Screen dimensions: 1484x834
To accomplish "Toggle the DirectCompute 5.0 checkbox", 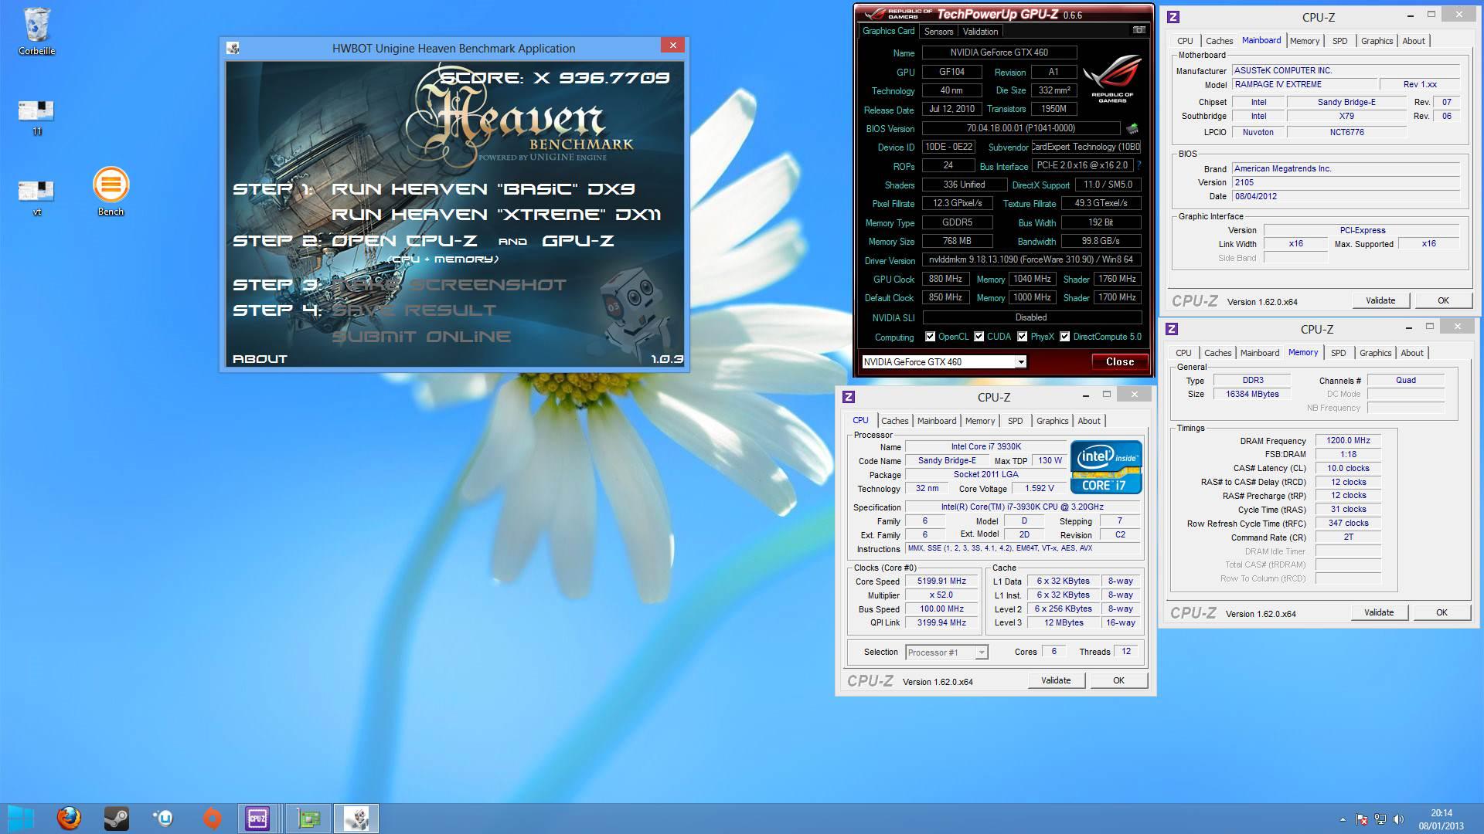I will [1065, 337].
